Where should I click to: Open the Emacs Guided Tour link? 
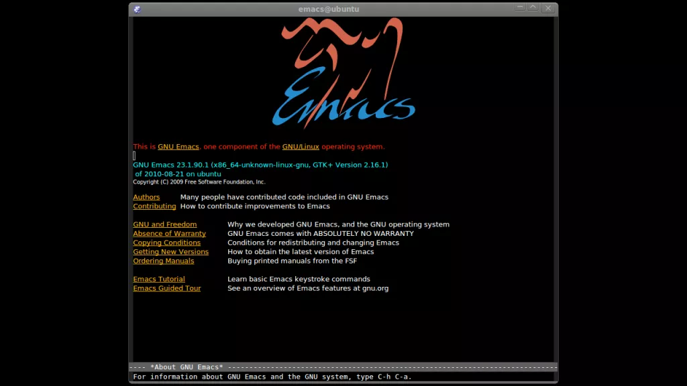coord(166,289)
